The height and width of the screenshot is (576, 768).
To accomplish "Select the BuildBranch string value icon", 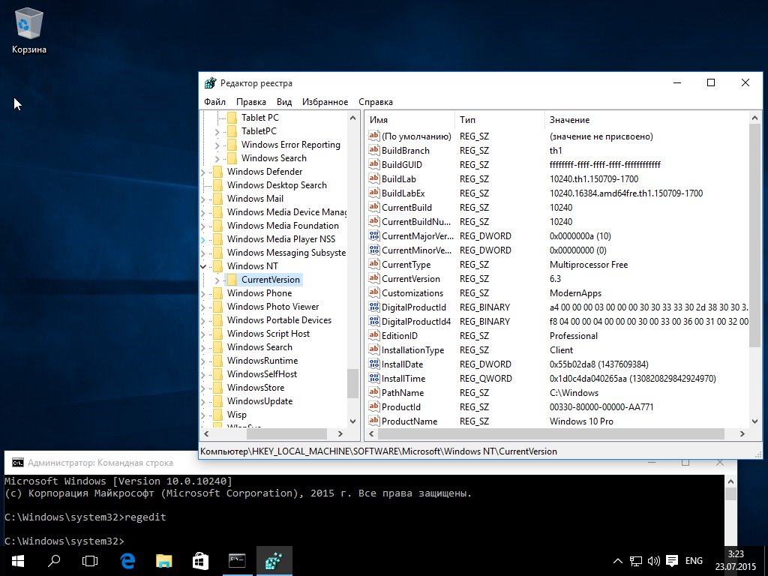I will pyautogui.click(x=374, y=150).
